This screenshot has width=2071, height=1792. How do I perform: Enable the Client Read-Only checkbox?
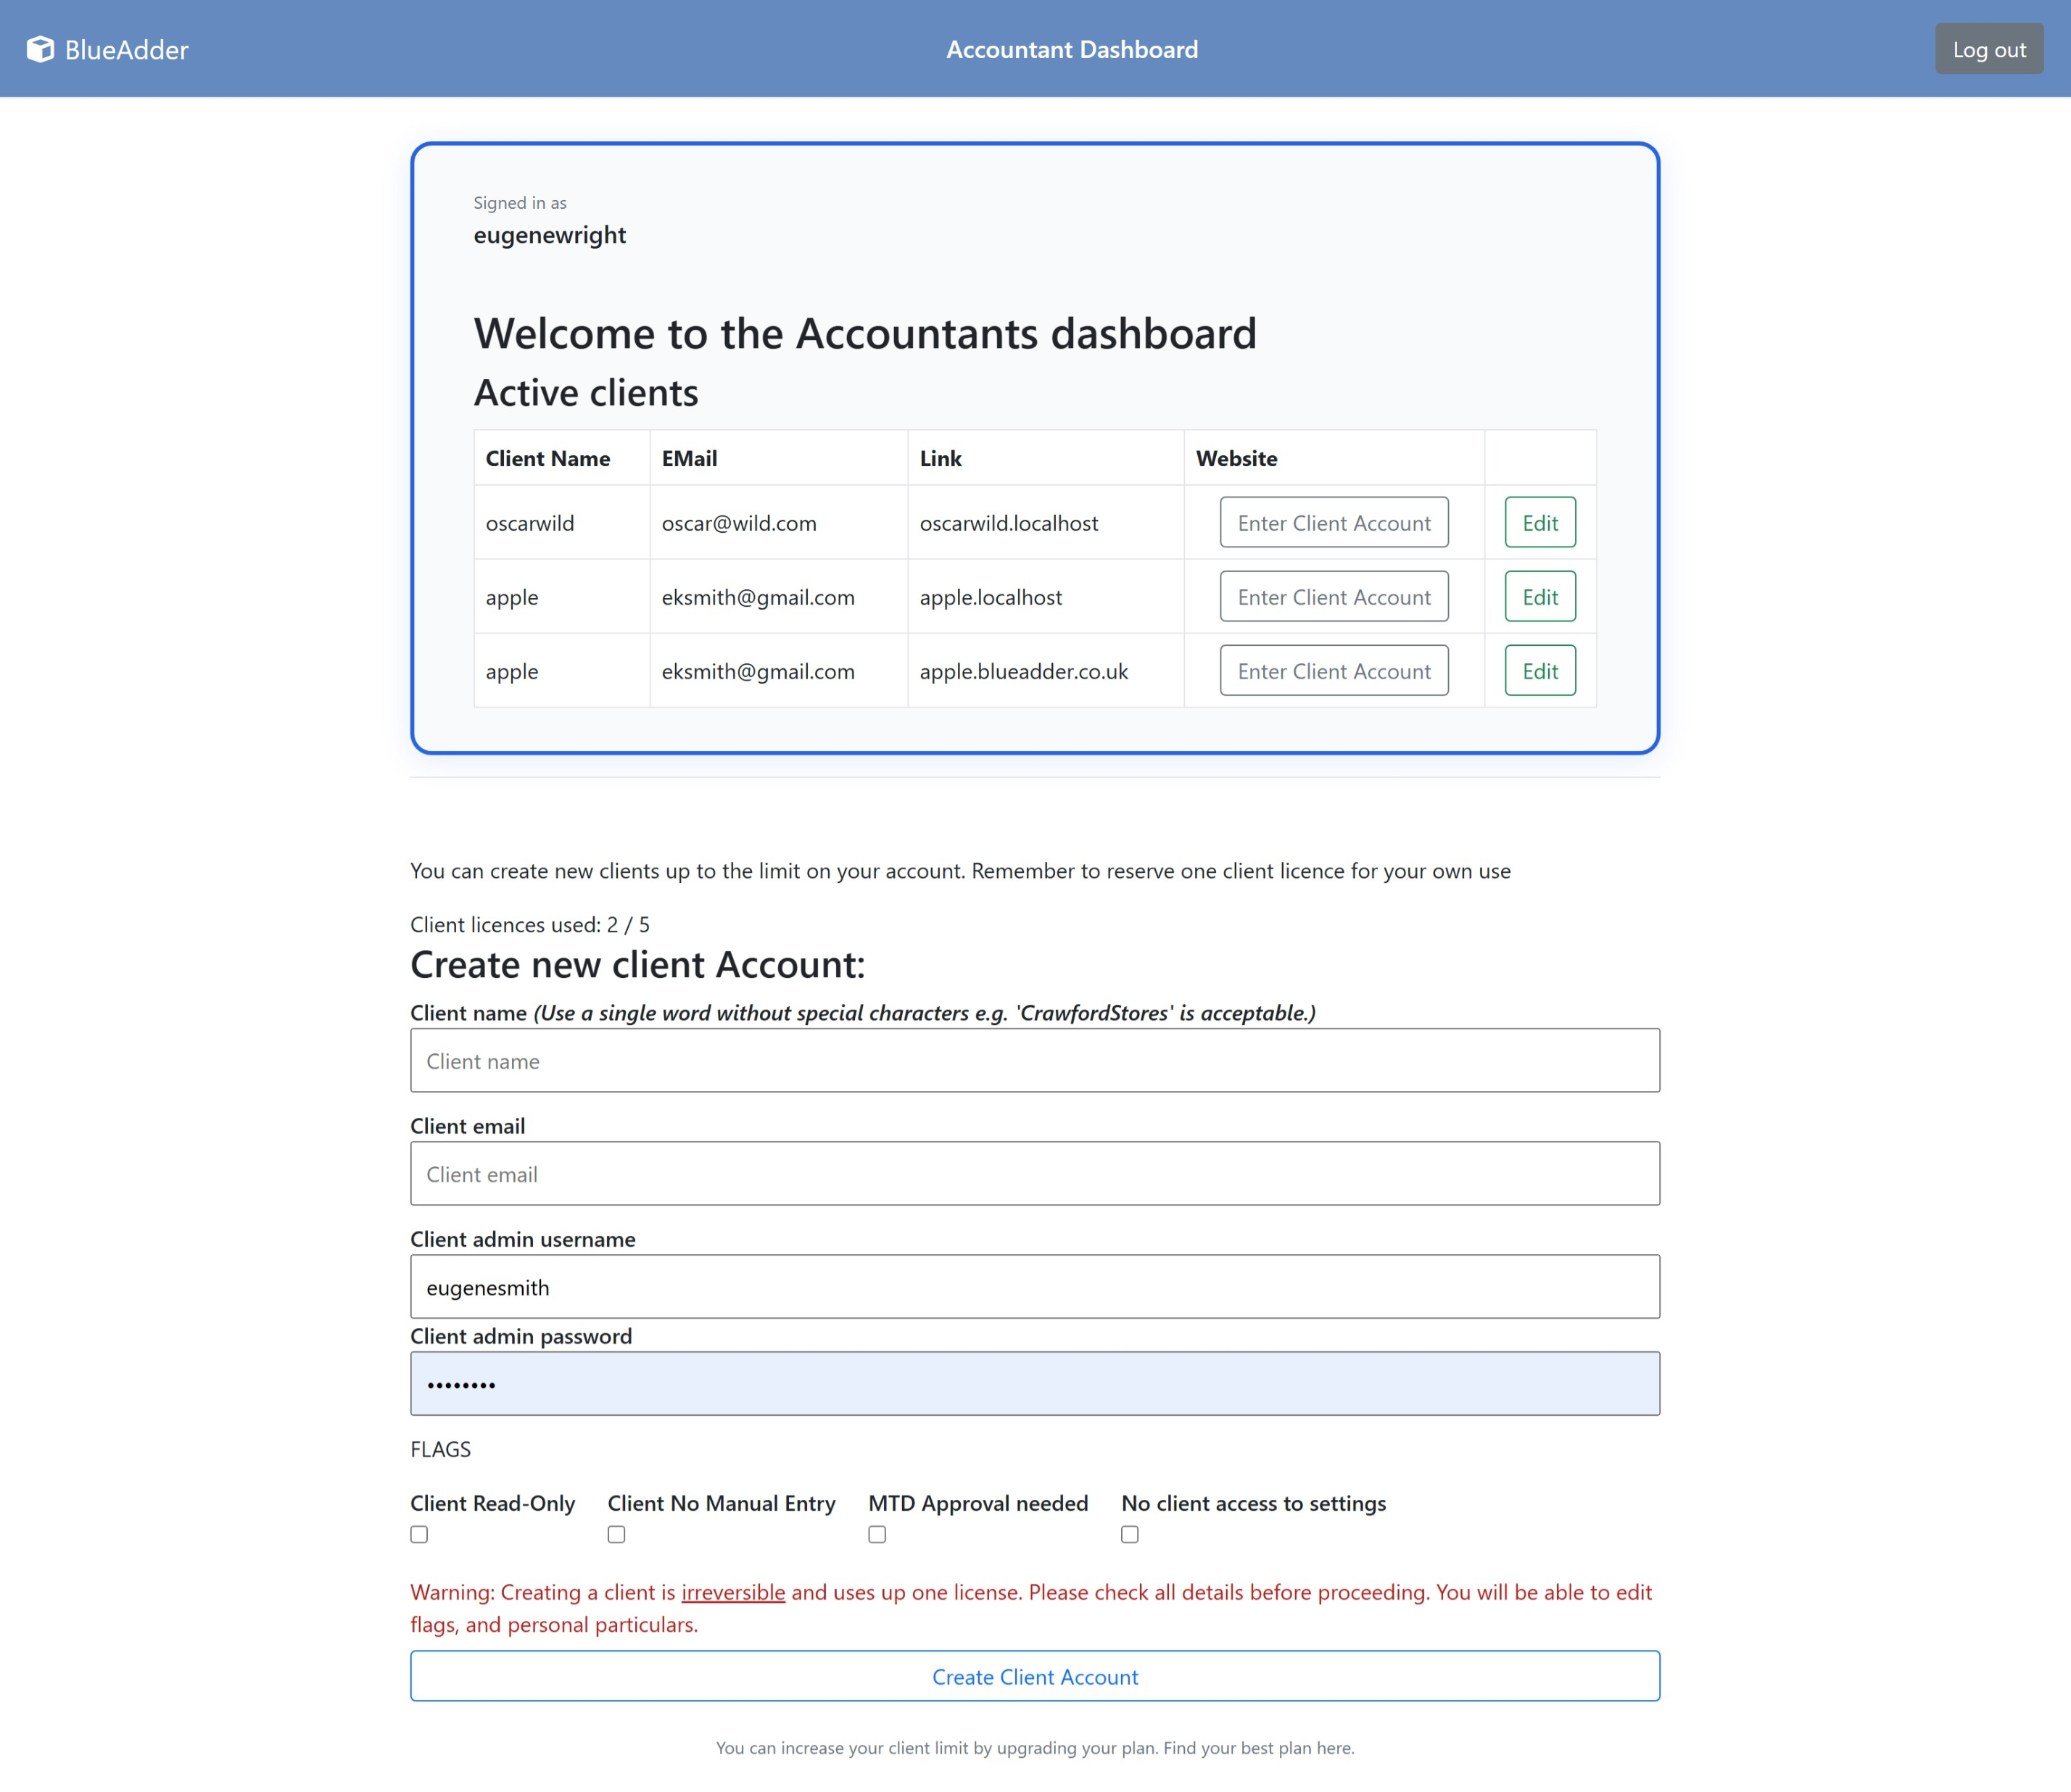click(x=419, y=1534)
